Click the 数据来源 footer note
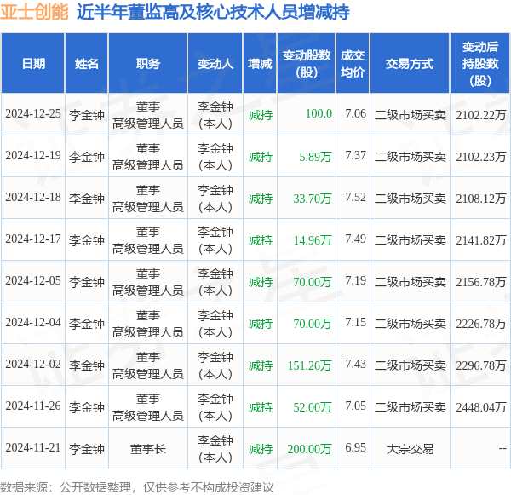This screenshot has height=495, width=511. pos(137,487)
